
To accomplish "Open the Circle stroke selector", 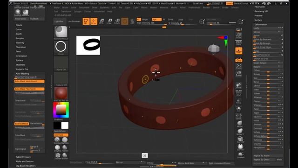I will [61, 48].
